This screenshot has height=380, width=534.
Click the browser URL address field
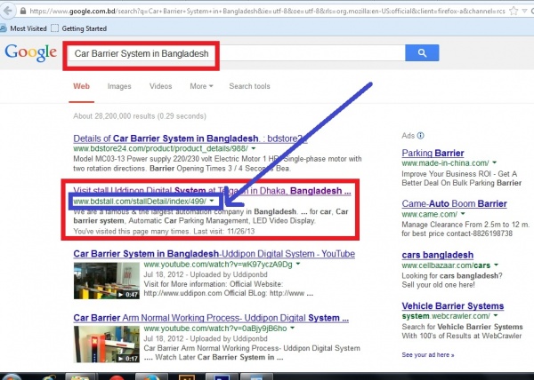tap(267, 11)
